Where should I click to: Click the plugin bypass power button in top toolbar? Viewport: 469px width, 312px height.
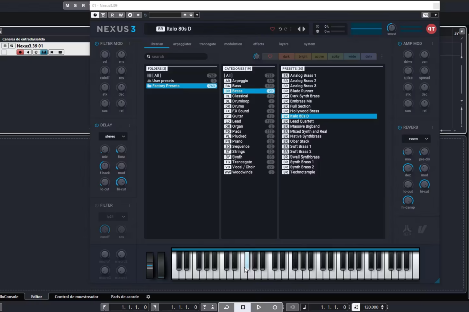pyautogui.click(x=95, y=15)
